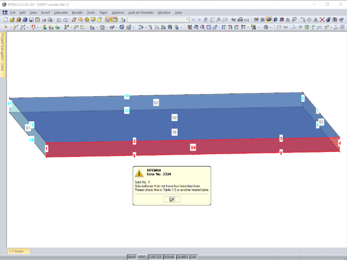Click the Undo arrow icon
Screen dimensions: 347x260
[x=59, y=20]
